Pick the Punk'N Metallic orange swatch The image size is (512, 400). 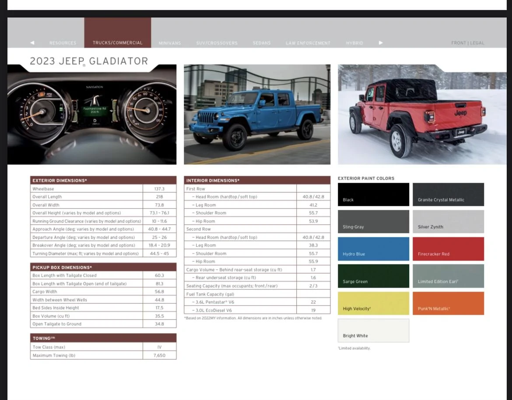[448, 303]
